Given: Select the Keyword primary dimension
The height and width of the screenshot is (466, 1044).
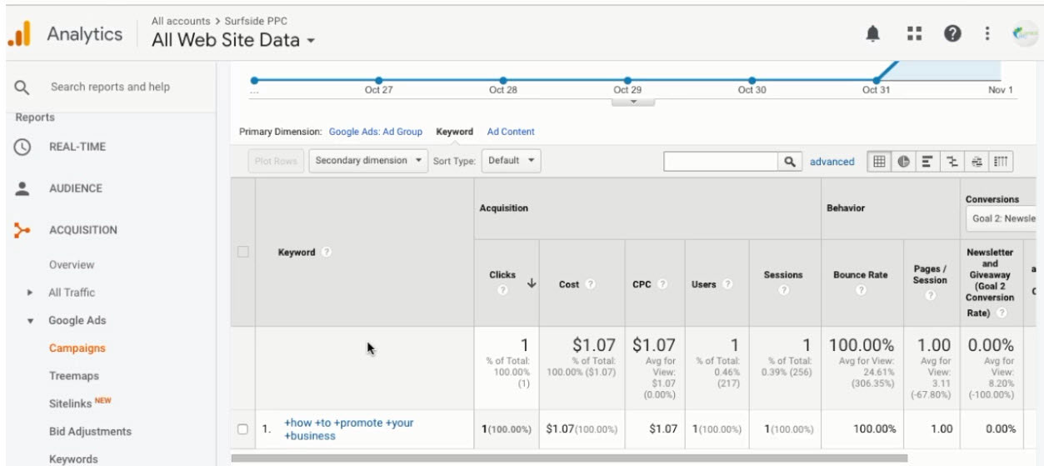Looking at the screenshot, I should 454,132.
